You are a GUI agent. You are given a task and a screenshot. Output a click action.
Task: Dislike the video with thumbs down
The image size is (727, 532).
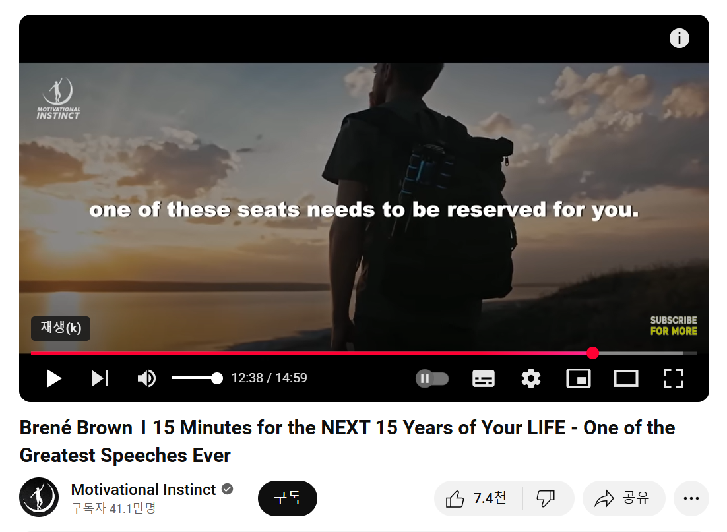pyautogui.click(x=546, y=498)
